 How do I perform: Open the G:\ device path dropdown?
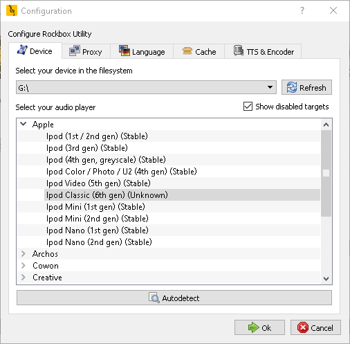click(146, 87)
